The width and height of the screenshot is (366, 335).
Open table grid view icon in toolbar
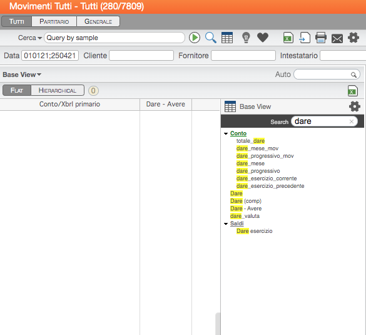(x=227, y=38)
